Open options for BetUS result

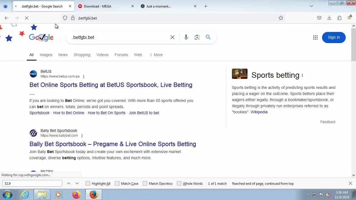pyautogui.click(x=84, y=77)
